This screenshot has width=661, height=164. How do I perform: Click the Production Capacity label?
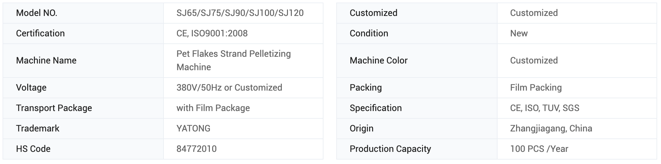coord(390,149)
